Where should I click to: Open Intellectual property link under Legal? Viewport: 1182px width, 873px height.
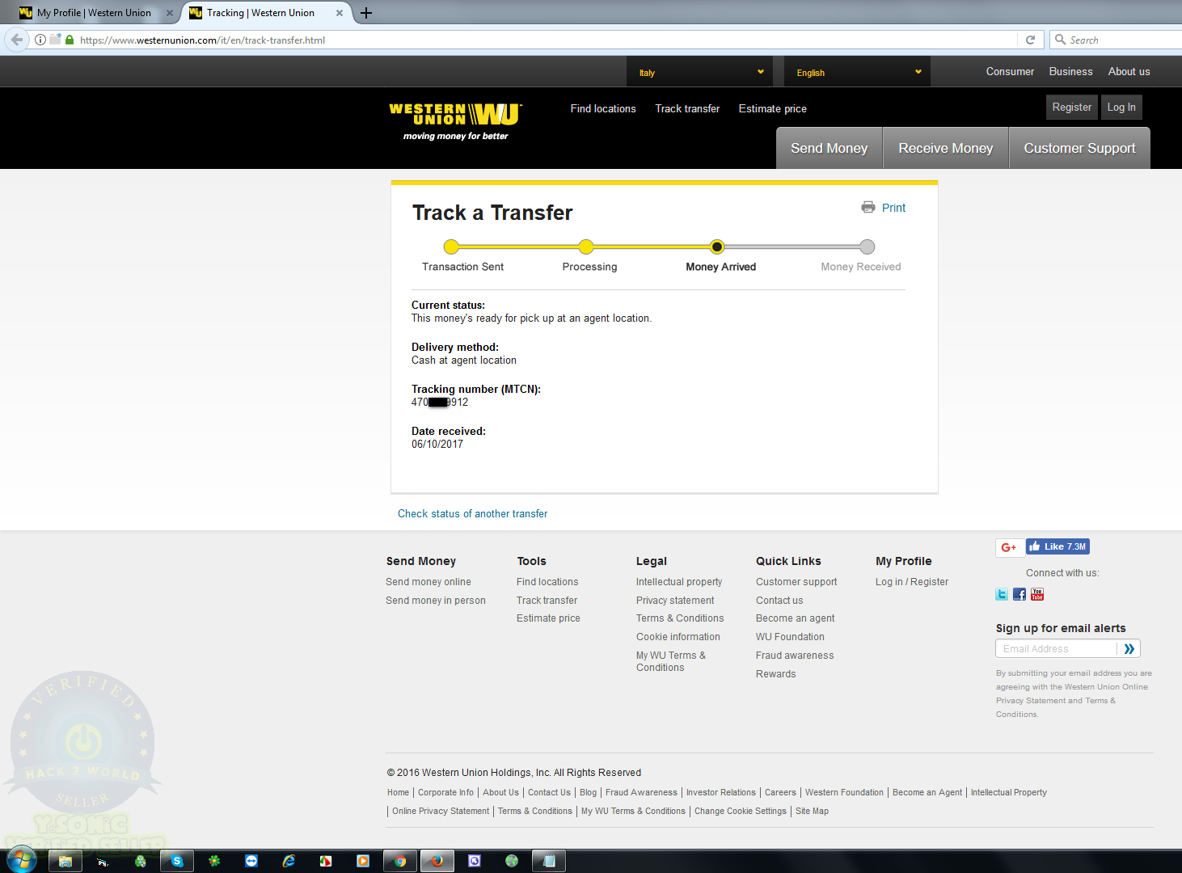coord(679,582)
